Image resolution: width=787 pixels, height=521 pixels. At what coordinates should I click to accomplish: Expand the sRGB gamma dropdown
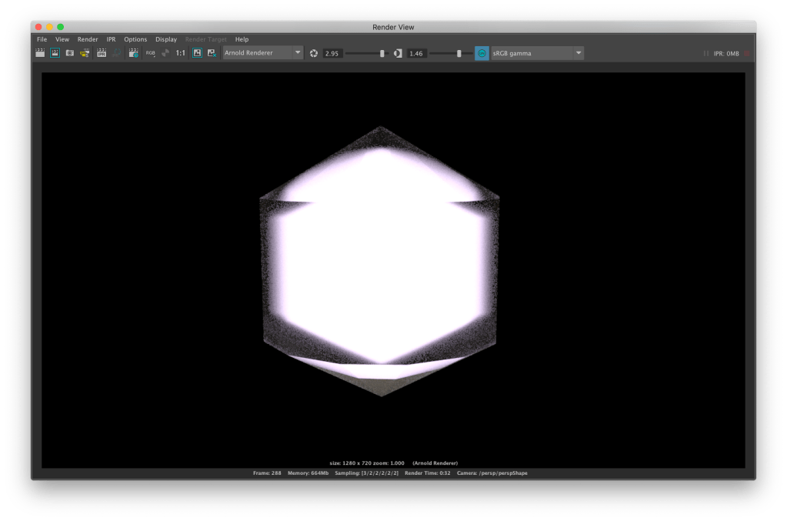point(537,53)
